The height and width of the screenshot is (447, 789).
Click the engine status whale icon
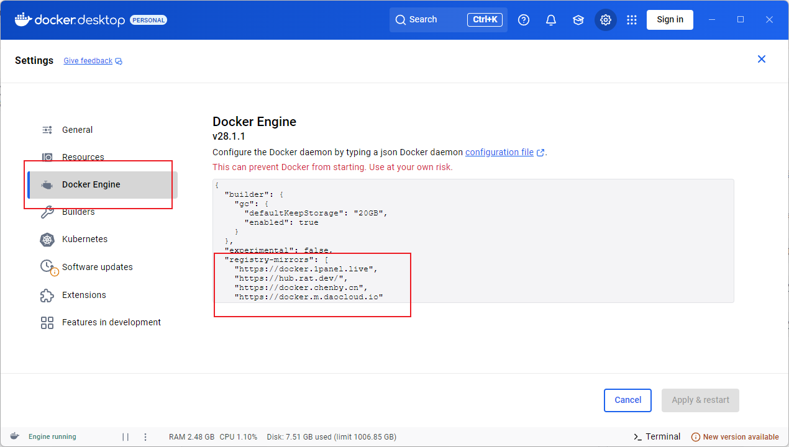15,436
